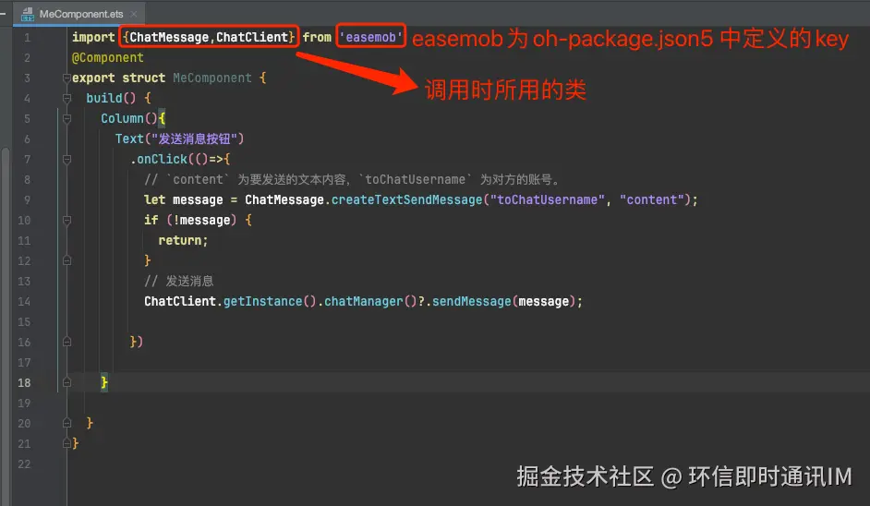This screenshot has width=870, height=506.
Task: Click line number 22 in gutter
Action: click(x=24, y=464)
